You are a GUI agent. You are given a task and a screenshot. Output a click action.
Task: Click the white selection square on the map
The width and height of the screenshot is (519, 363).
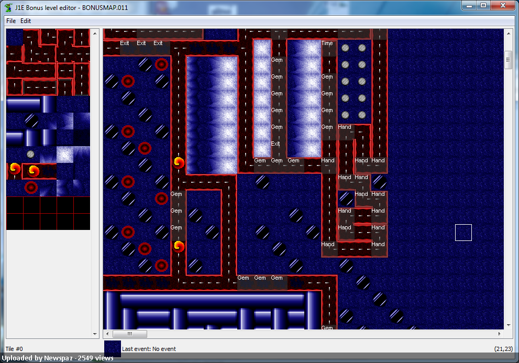[463, 232]
